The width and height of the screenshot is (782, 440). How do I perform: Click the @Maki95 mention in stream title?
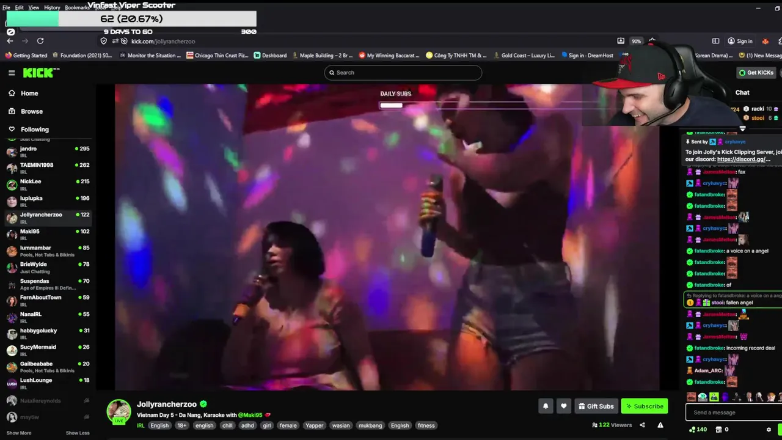pyautogui.click(x=250, y=415)
